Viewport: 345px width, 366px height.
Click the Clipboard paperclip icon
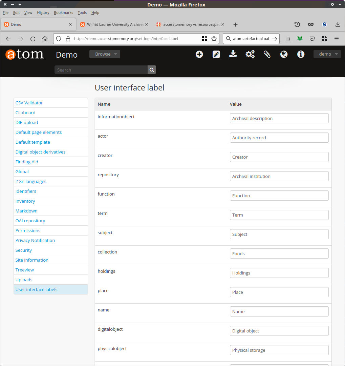pyautogui.click(x=267, y=54)
